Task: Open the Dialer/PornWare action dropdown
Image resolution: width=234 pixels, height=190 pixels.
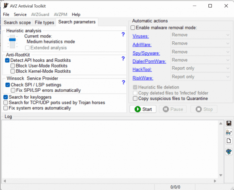Action: pyautogui.click(x=201, y=60)
